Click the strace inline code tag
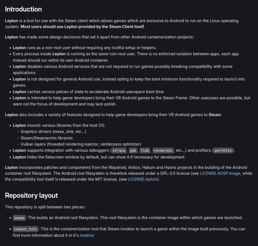The width and height of the screenshot is (258, 246). (x=119, y=150)
